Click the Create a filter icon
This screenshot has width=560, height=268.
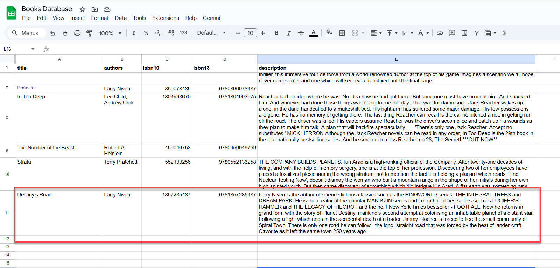(476, 33)
